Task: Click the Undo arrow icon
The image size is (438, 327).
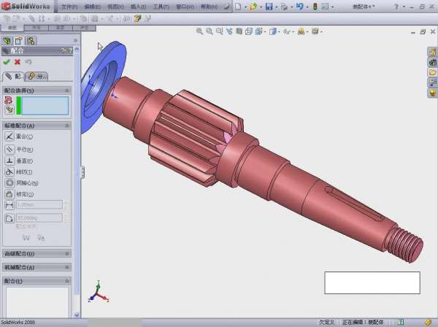Action: (x=299, y=6)
